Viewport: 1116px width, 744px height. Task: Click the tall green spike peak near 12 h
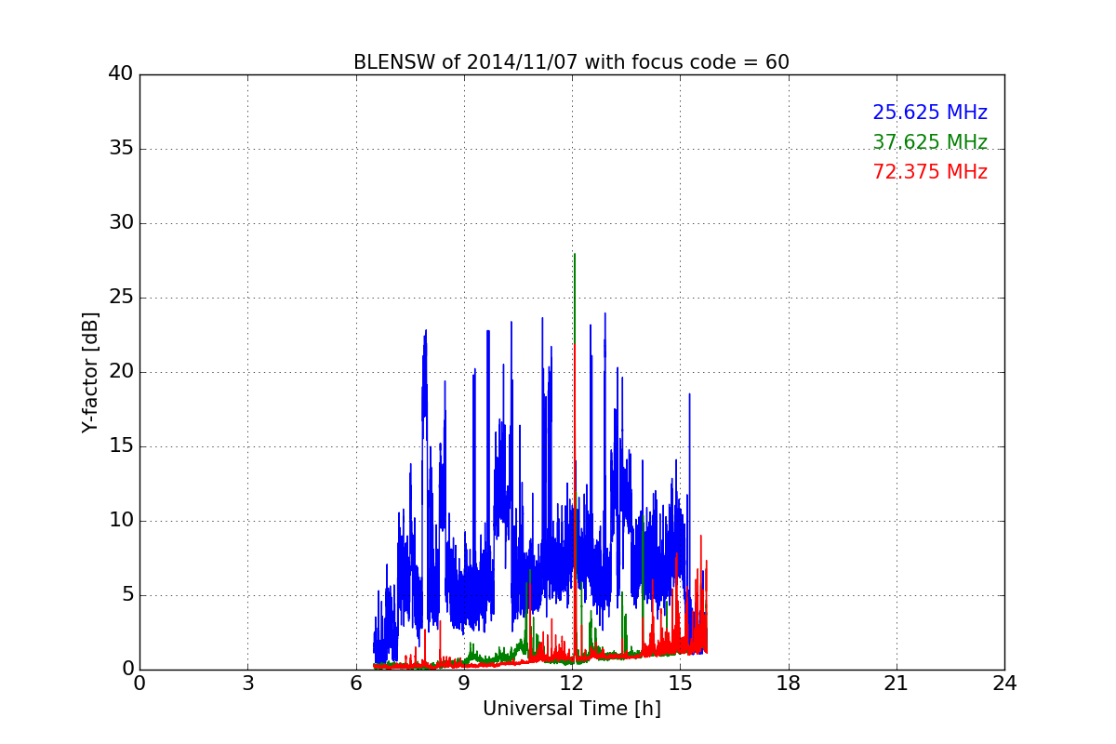[x=575, y=255]
